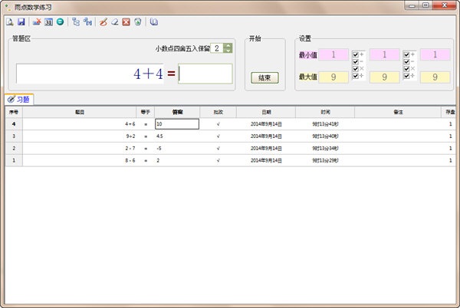Click the teal round circle toolbar icon

click(59, 22)
